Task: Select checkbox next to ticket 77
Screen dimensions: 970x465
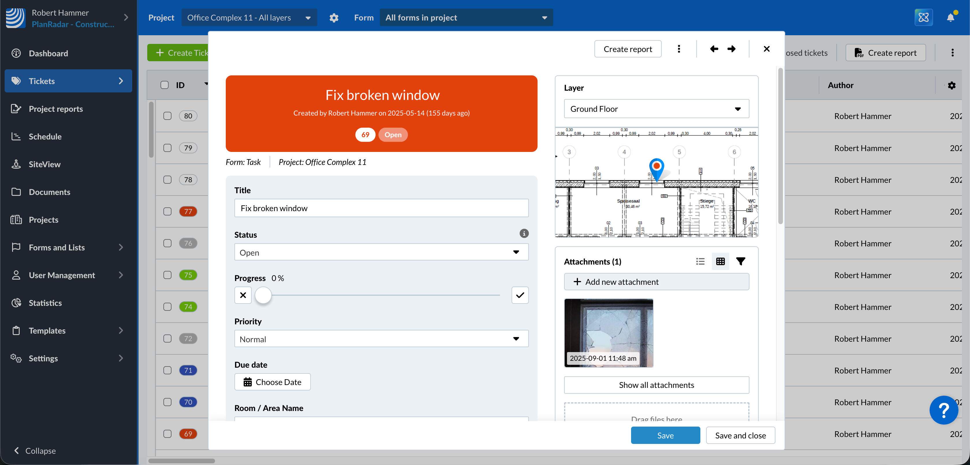Action: coord(167,211)
